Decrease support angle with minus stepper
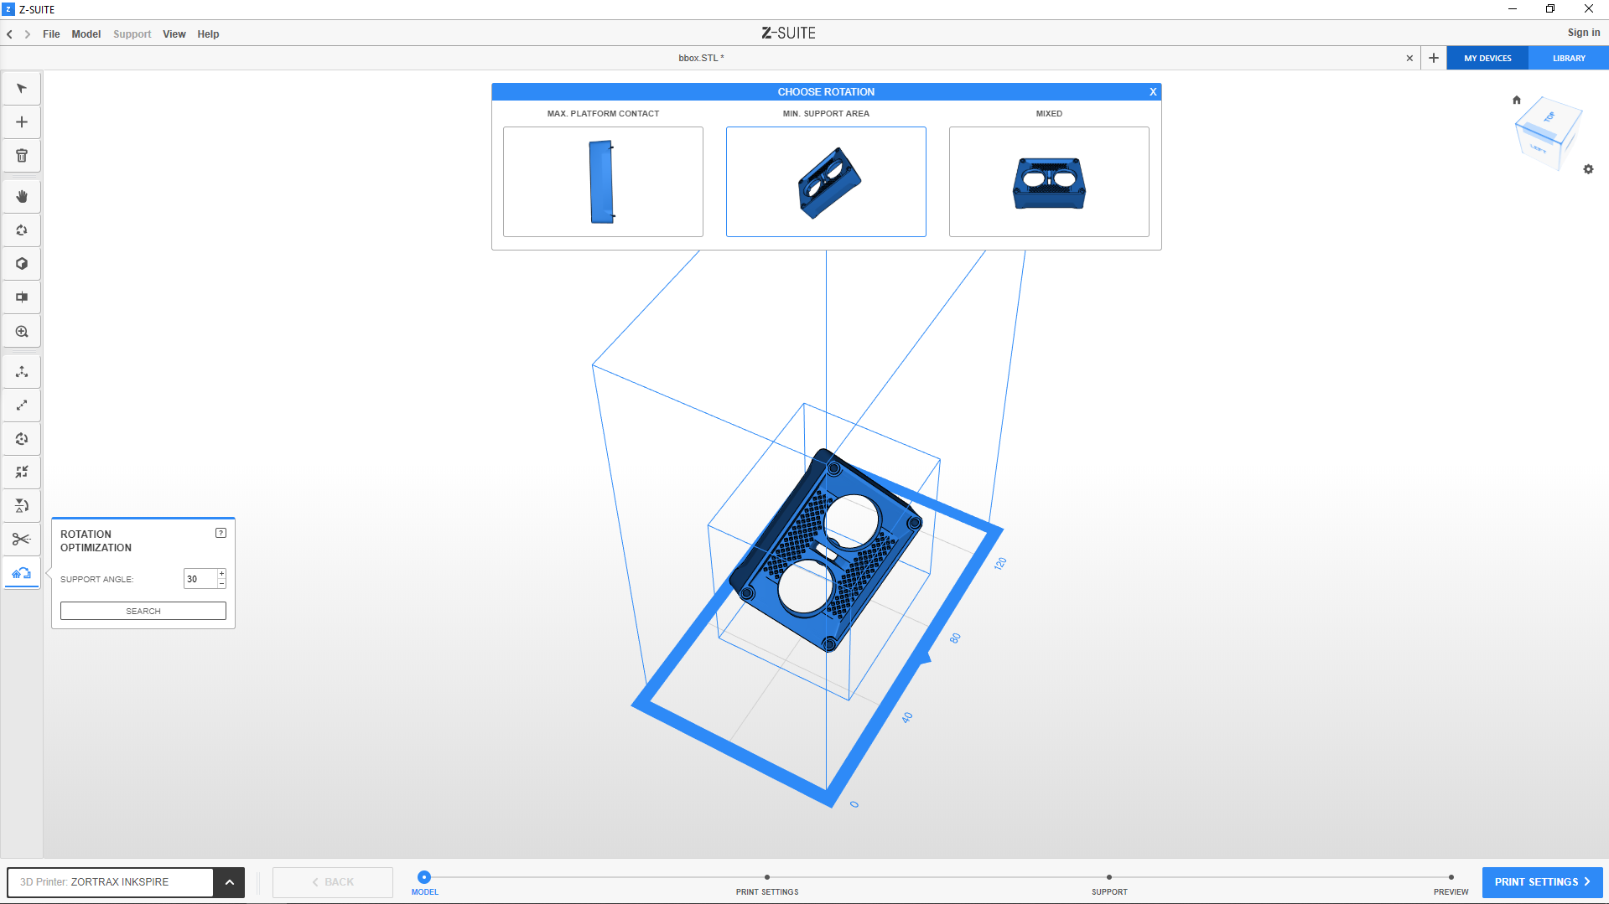 point(221,583)
